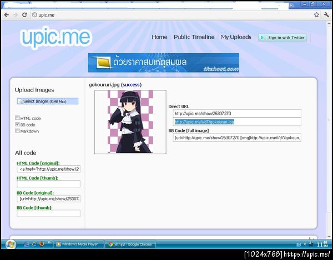Click the HTML Code [original] field
The image size is (333, 260).
pos(49,169)
